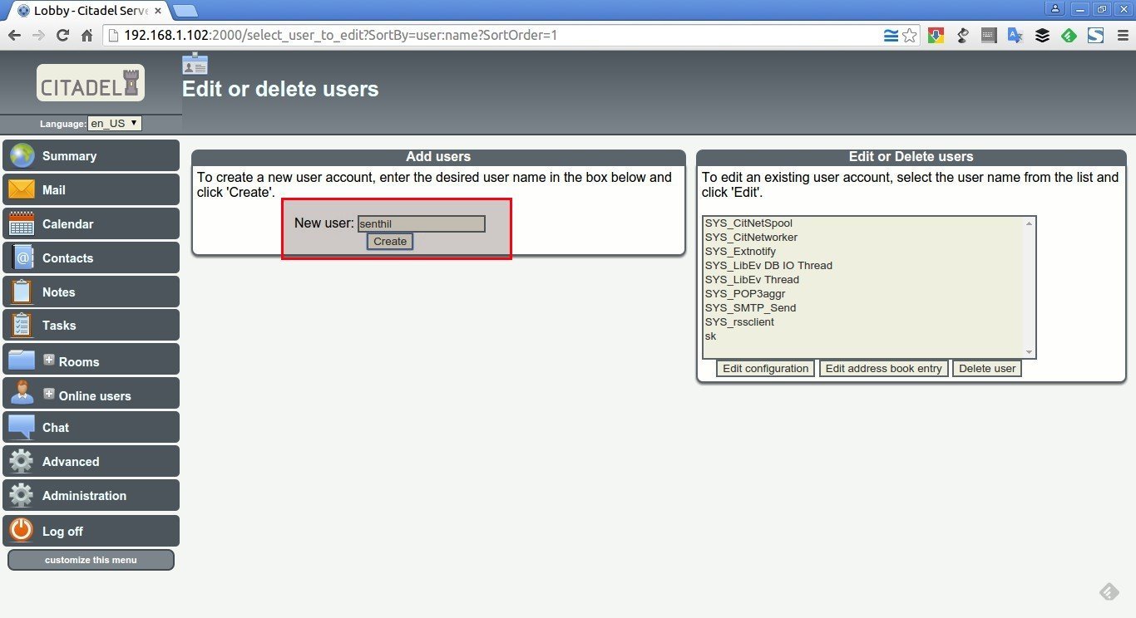Click the Online users person icon
Image resolution: width=1136 pixels, height=618 pixels.
(22, 393)
